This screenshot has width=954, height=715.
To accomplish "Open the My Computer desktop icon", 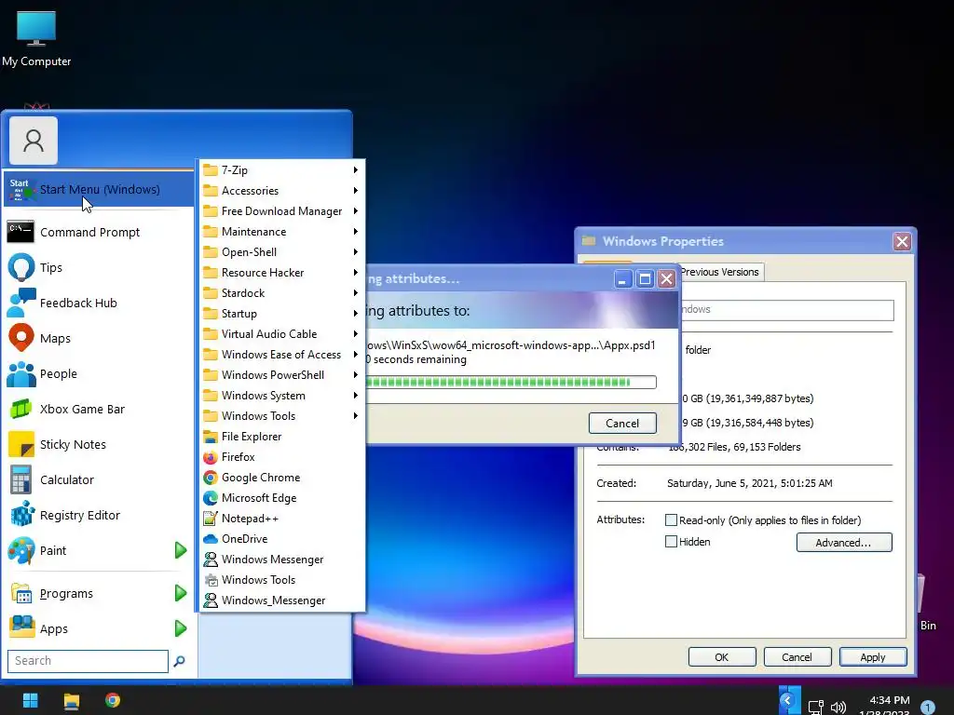I will (36, 39).
